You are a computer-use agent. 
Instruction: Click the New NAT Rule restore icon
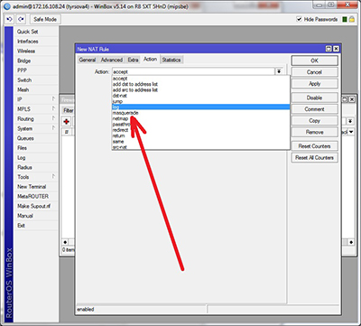pos(329,49)
